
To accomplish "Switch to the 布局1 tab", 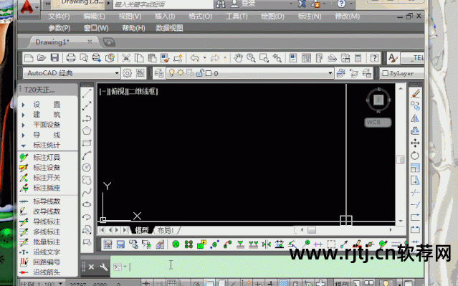I will click(166, 230).
